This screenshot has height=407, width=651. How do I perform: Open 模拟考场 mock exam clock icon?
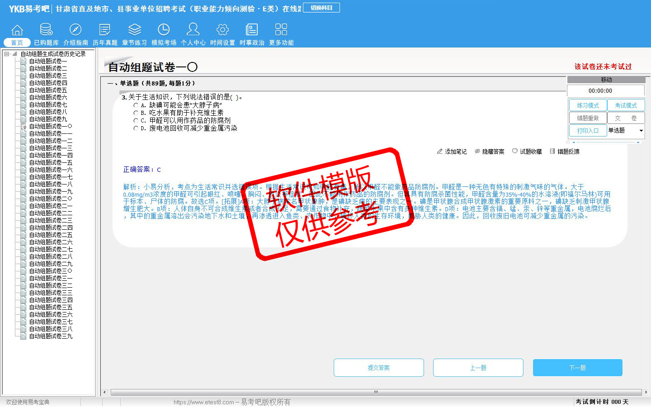pyautogui.click(x=164, y=30)
